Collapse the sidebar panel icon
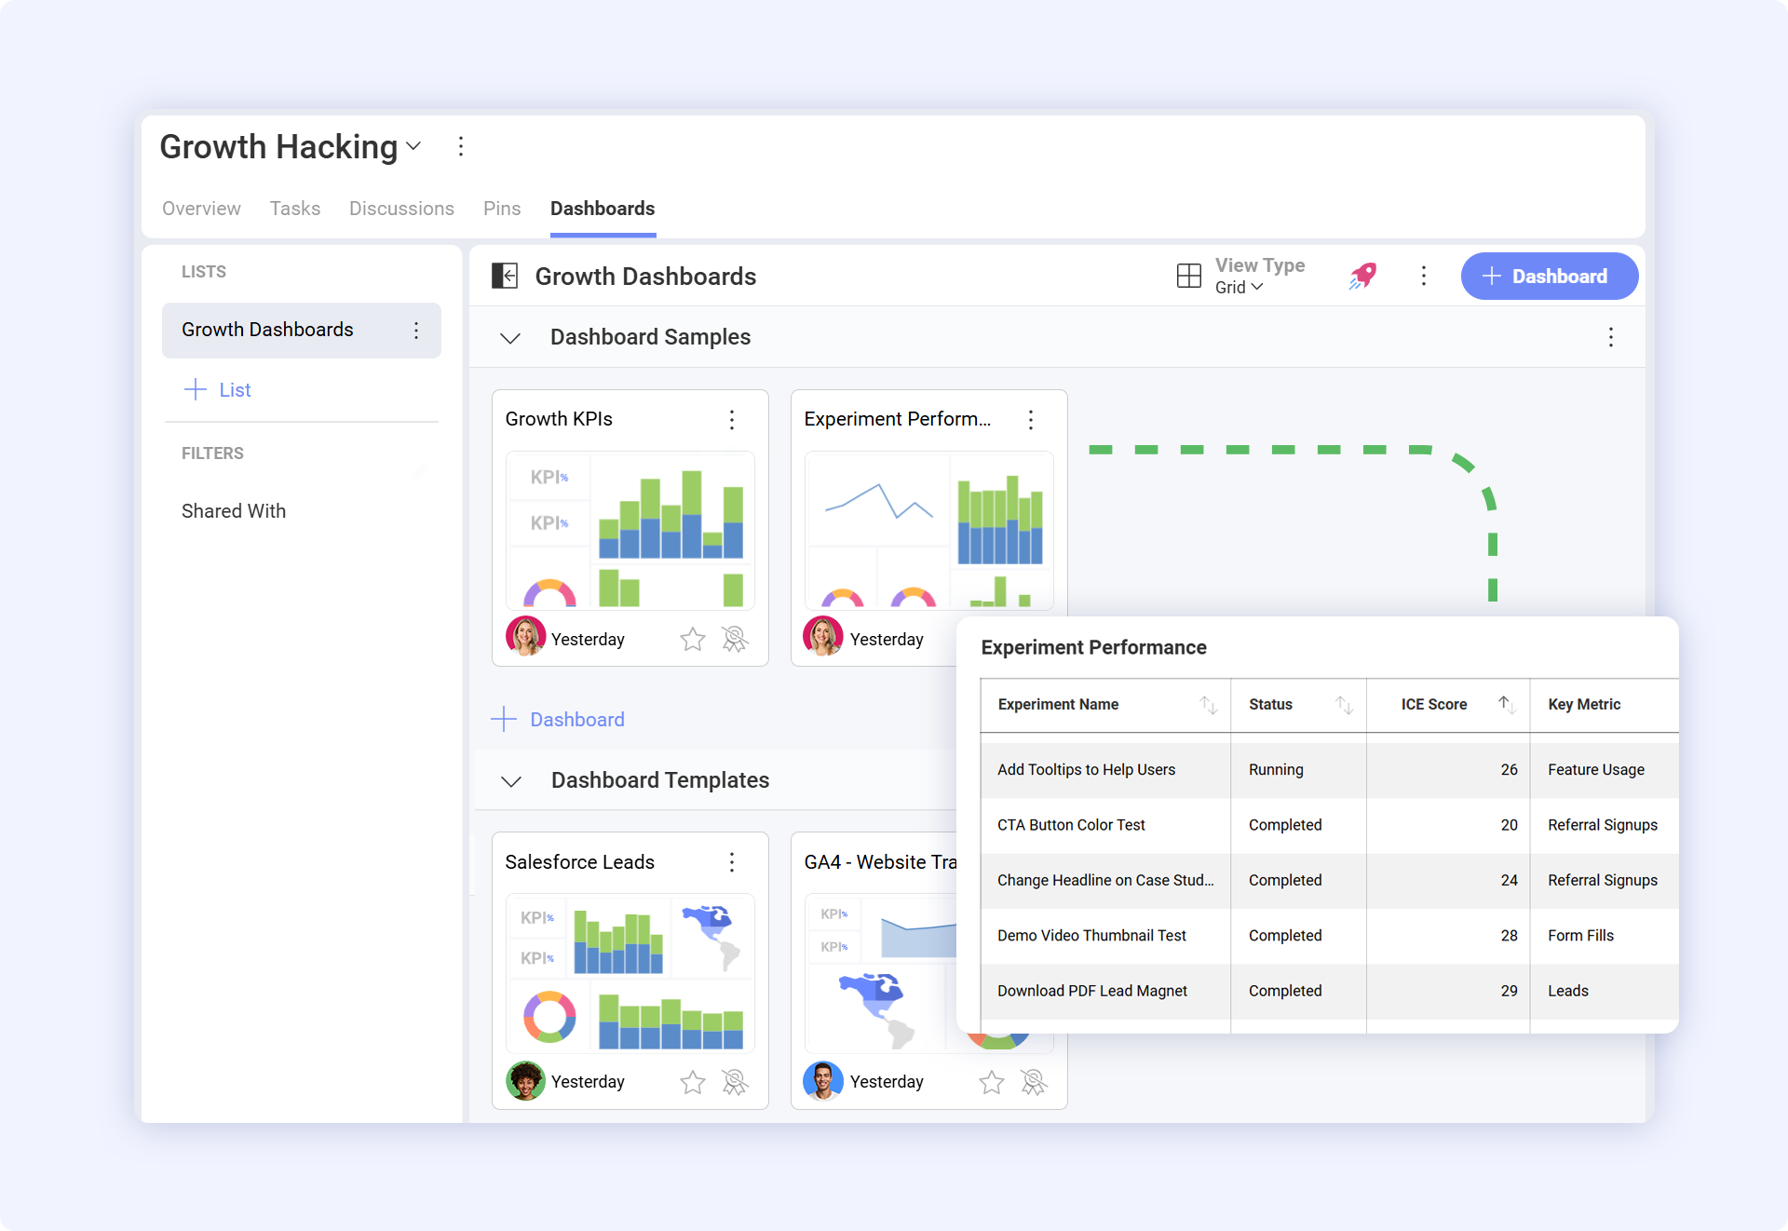 click(x=505, y=276)
